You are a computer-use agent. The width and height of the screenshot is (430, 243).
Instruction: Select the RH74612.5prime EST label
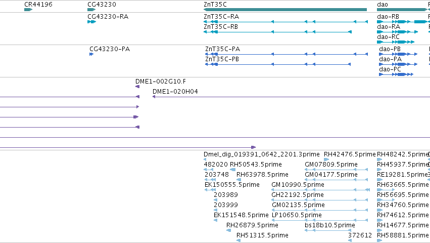point(403,215)
